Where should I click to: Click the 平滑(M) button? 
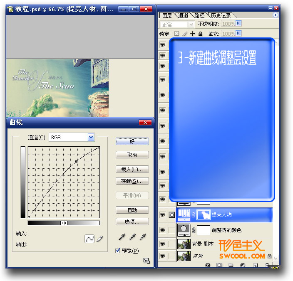[132, 195]
